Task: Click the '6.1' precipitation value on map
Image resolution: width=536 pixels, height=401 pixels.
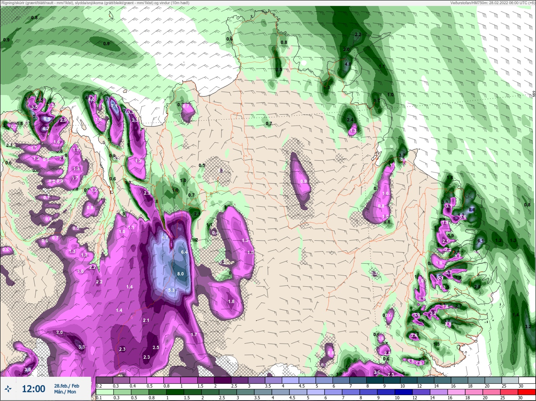Action: tap(481, 241)
